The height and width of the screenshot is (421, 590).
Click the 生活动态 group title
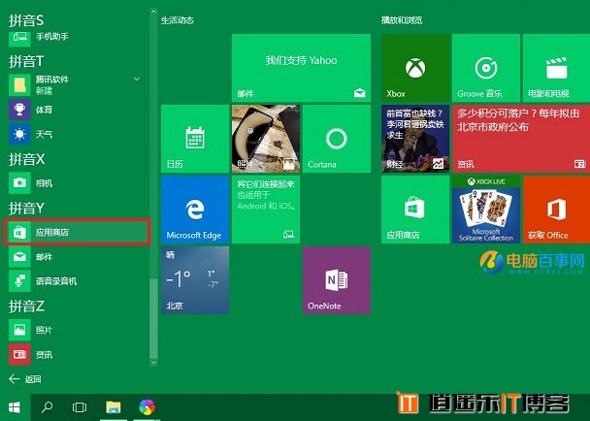pyautogui.click(x=178, y=20)
